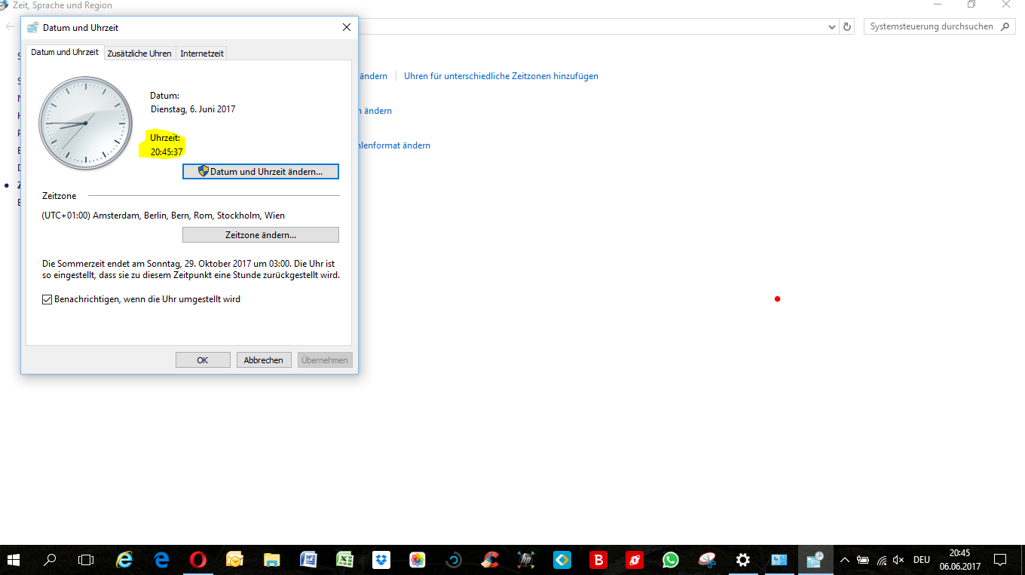Click the highlighted time 20:45:37

167,151
